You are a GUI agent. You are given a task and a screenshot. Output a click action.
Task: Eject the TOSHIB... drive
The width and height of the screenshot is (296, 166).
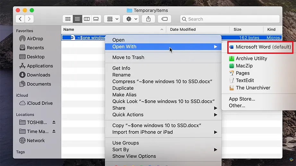54,122
